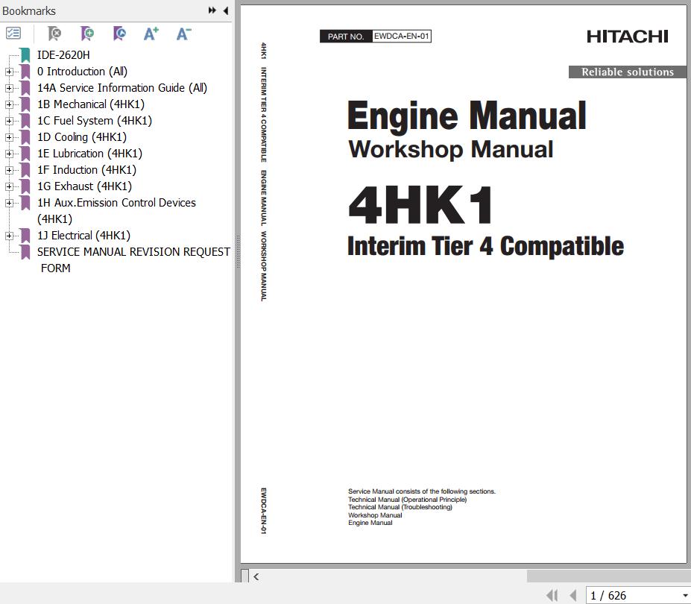
Task: Click 'Technical Manual (Troubleshooting)' line on page
Action: coord(400,508)
